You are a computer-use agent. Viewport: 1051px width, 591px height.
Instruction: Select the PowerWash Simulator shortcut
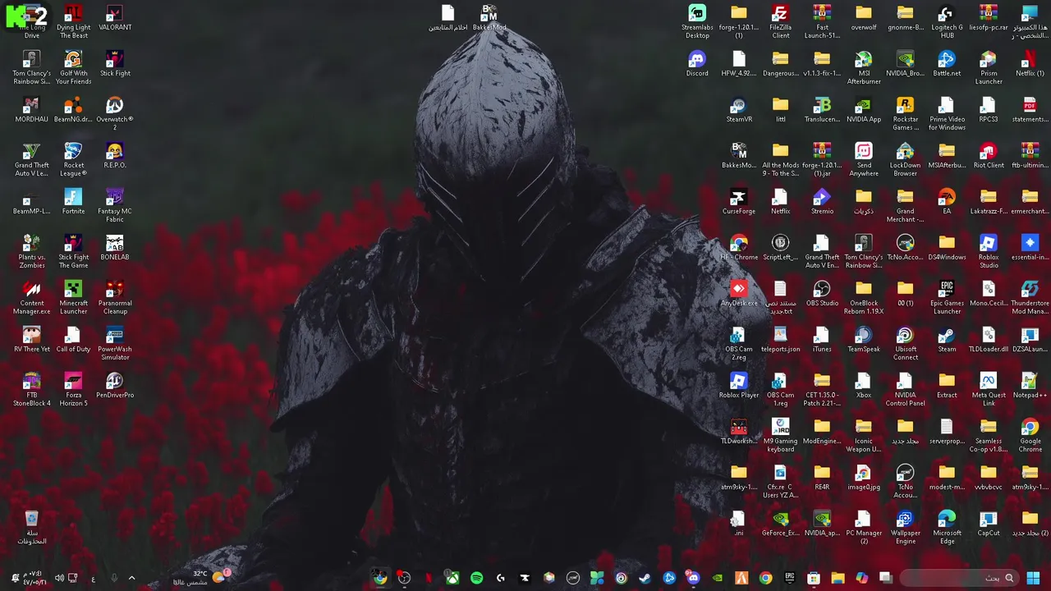(115, 344)
